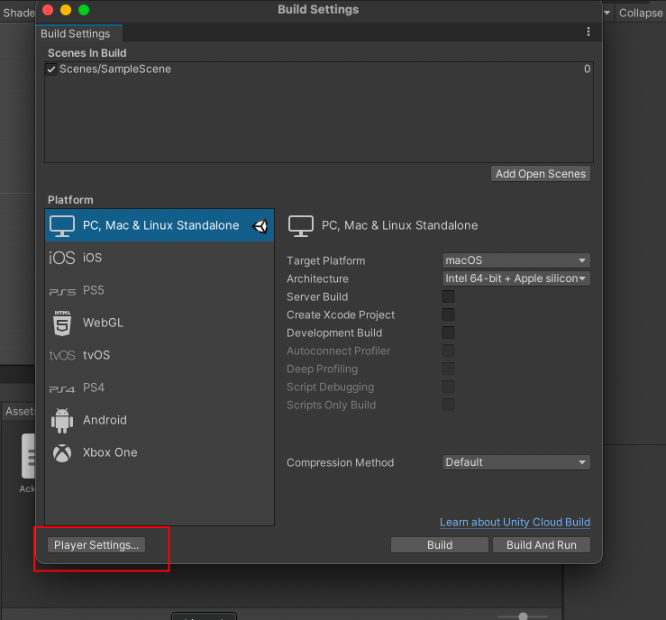Viewport: 666px width, 620px height.
Task: Toggle Create Xcode Project checkbox
Action: click(448, 315)
